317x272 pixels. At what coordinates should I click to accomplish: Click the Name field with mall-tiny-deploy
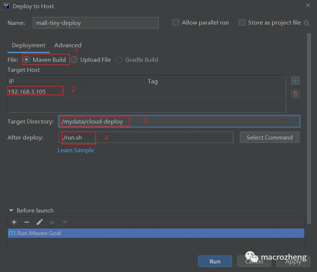(x=96, y=23)
